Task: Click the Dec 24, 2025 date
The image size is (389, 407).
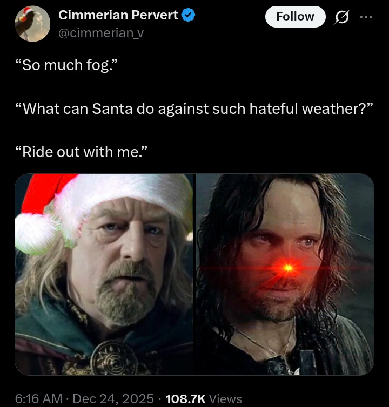Action: click(x=113, y=398)
